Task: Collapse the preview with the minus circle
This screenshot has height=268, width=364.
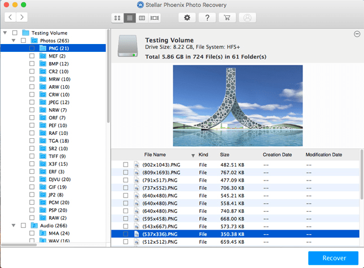Action: (x=357, y=34)
